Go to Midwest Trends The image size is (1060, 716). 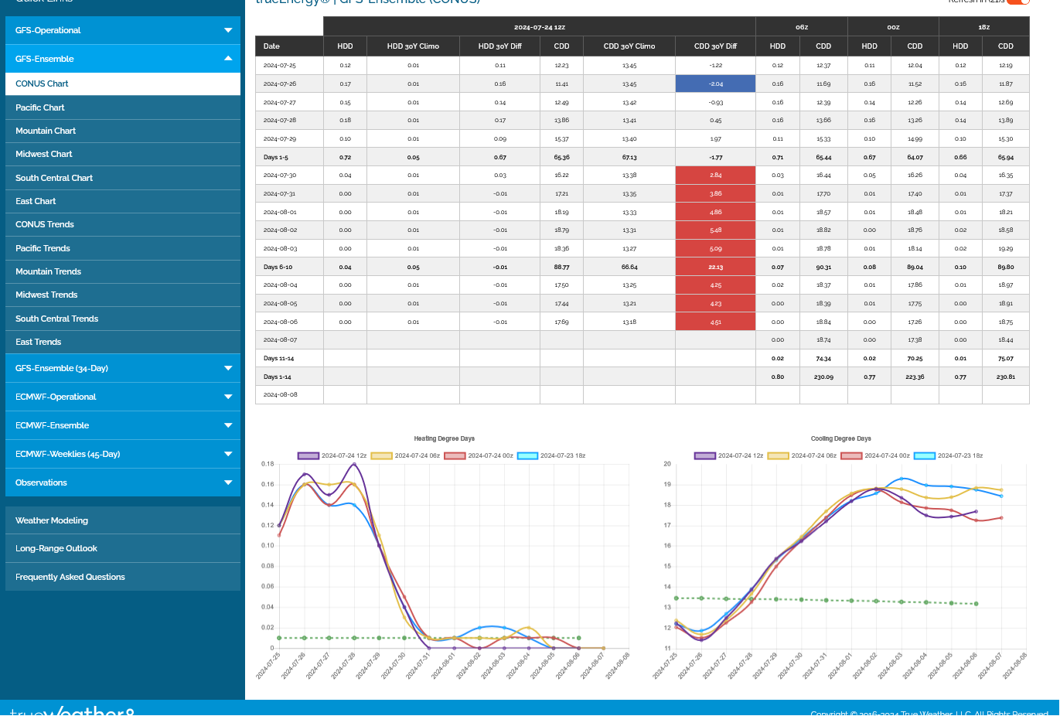tap(123, 295)
